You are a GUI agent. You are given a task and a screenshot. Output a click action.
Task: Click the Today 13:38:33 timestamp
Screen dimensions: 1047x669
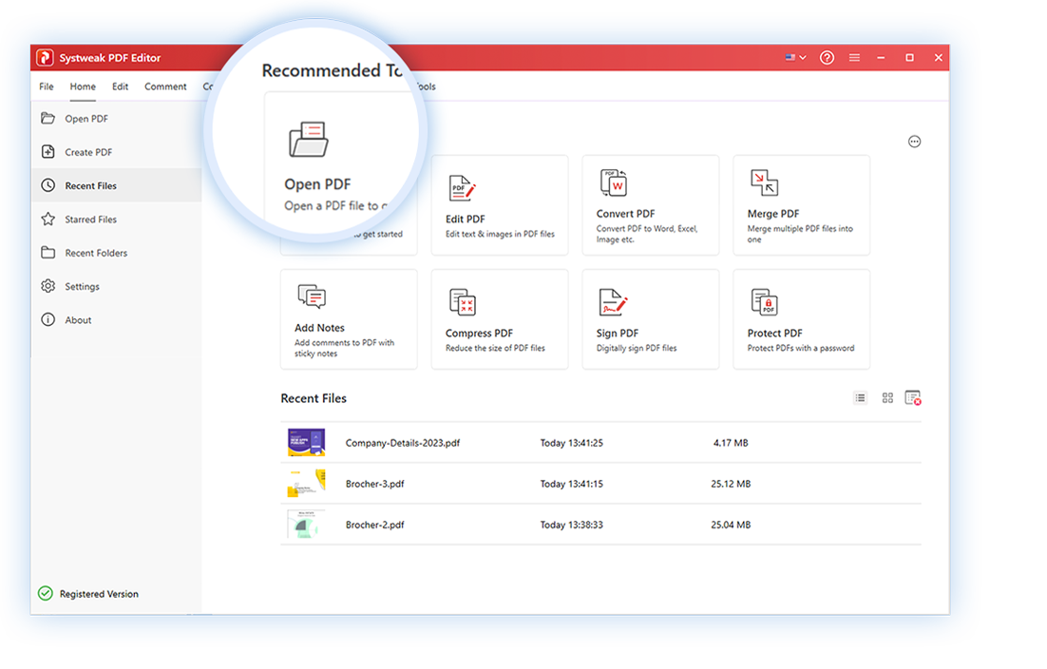572,525
